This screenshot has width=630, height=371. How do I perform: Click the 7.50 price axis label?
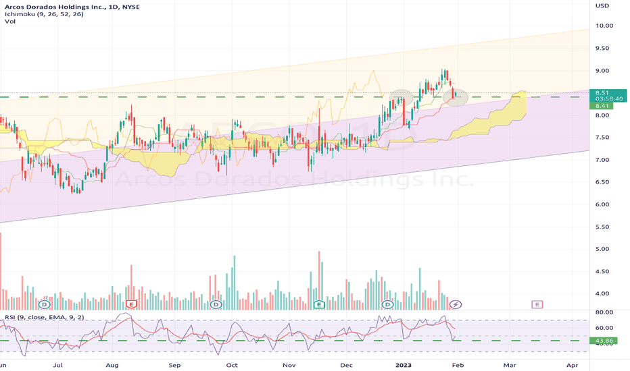click(x=602, y=137)
